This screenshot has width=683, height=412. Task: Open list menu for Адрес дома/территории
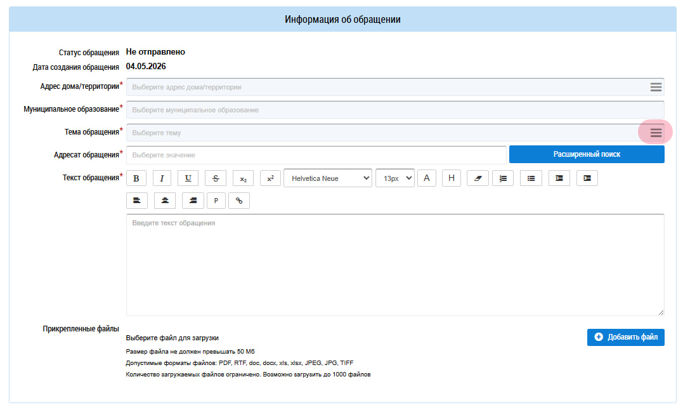pos(656,87)
